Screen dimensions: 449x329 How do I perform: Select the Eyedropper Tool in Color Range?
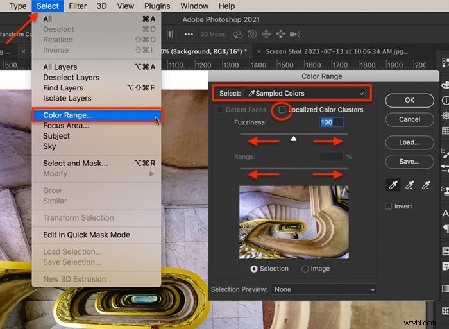click(393, 185)
